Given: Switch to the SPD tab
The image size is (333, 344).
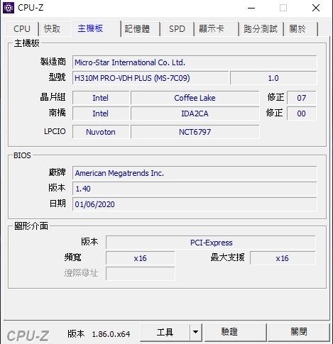Looking at the screenshot, I should pyautogui.click(x=177, y=29).
